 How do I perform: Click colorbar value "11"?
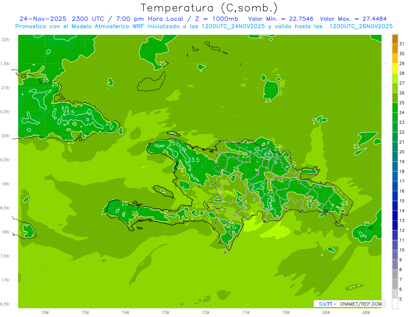point(402,240)
